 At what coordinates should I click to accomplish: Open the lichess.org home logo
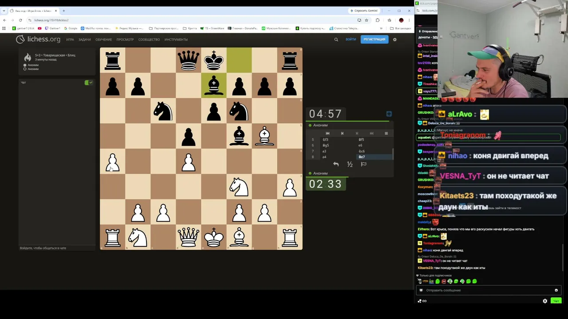point(38,39)
